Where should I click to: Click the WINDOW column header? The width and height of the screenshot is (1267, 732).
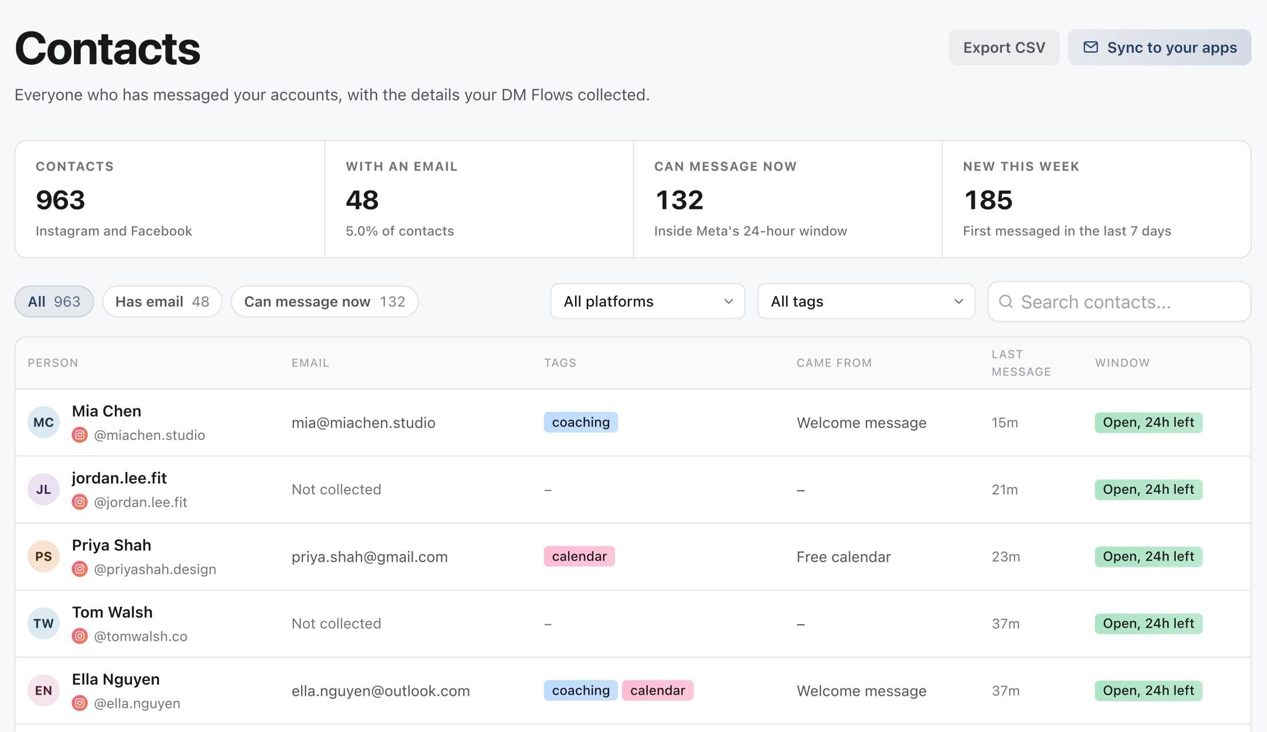tap(1122, 363)
